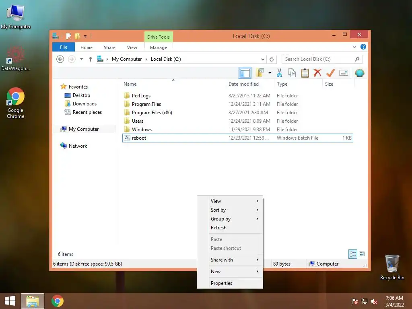Focus the Search Local Disk (C:) box
This screenshot has width=412, height=309.
pos(322,59)
